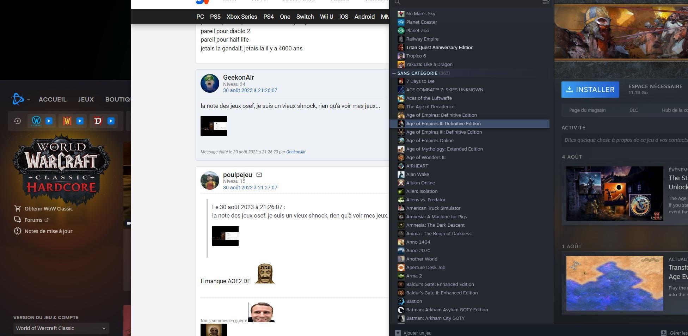Open poulpejeu's post timestamp 21:27:07 link

pyautogui.click(x=250, y=188)
